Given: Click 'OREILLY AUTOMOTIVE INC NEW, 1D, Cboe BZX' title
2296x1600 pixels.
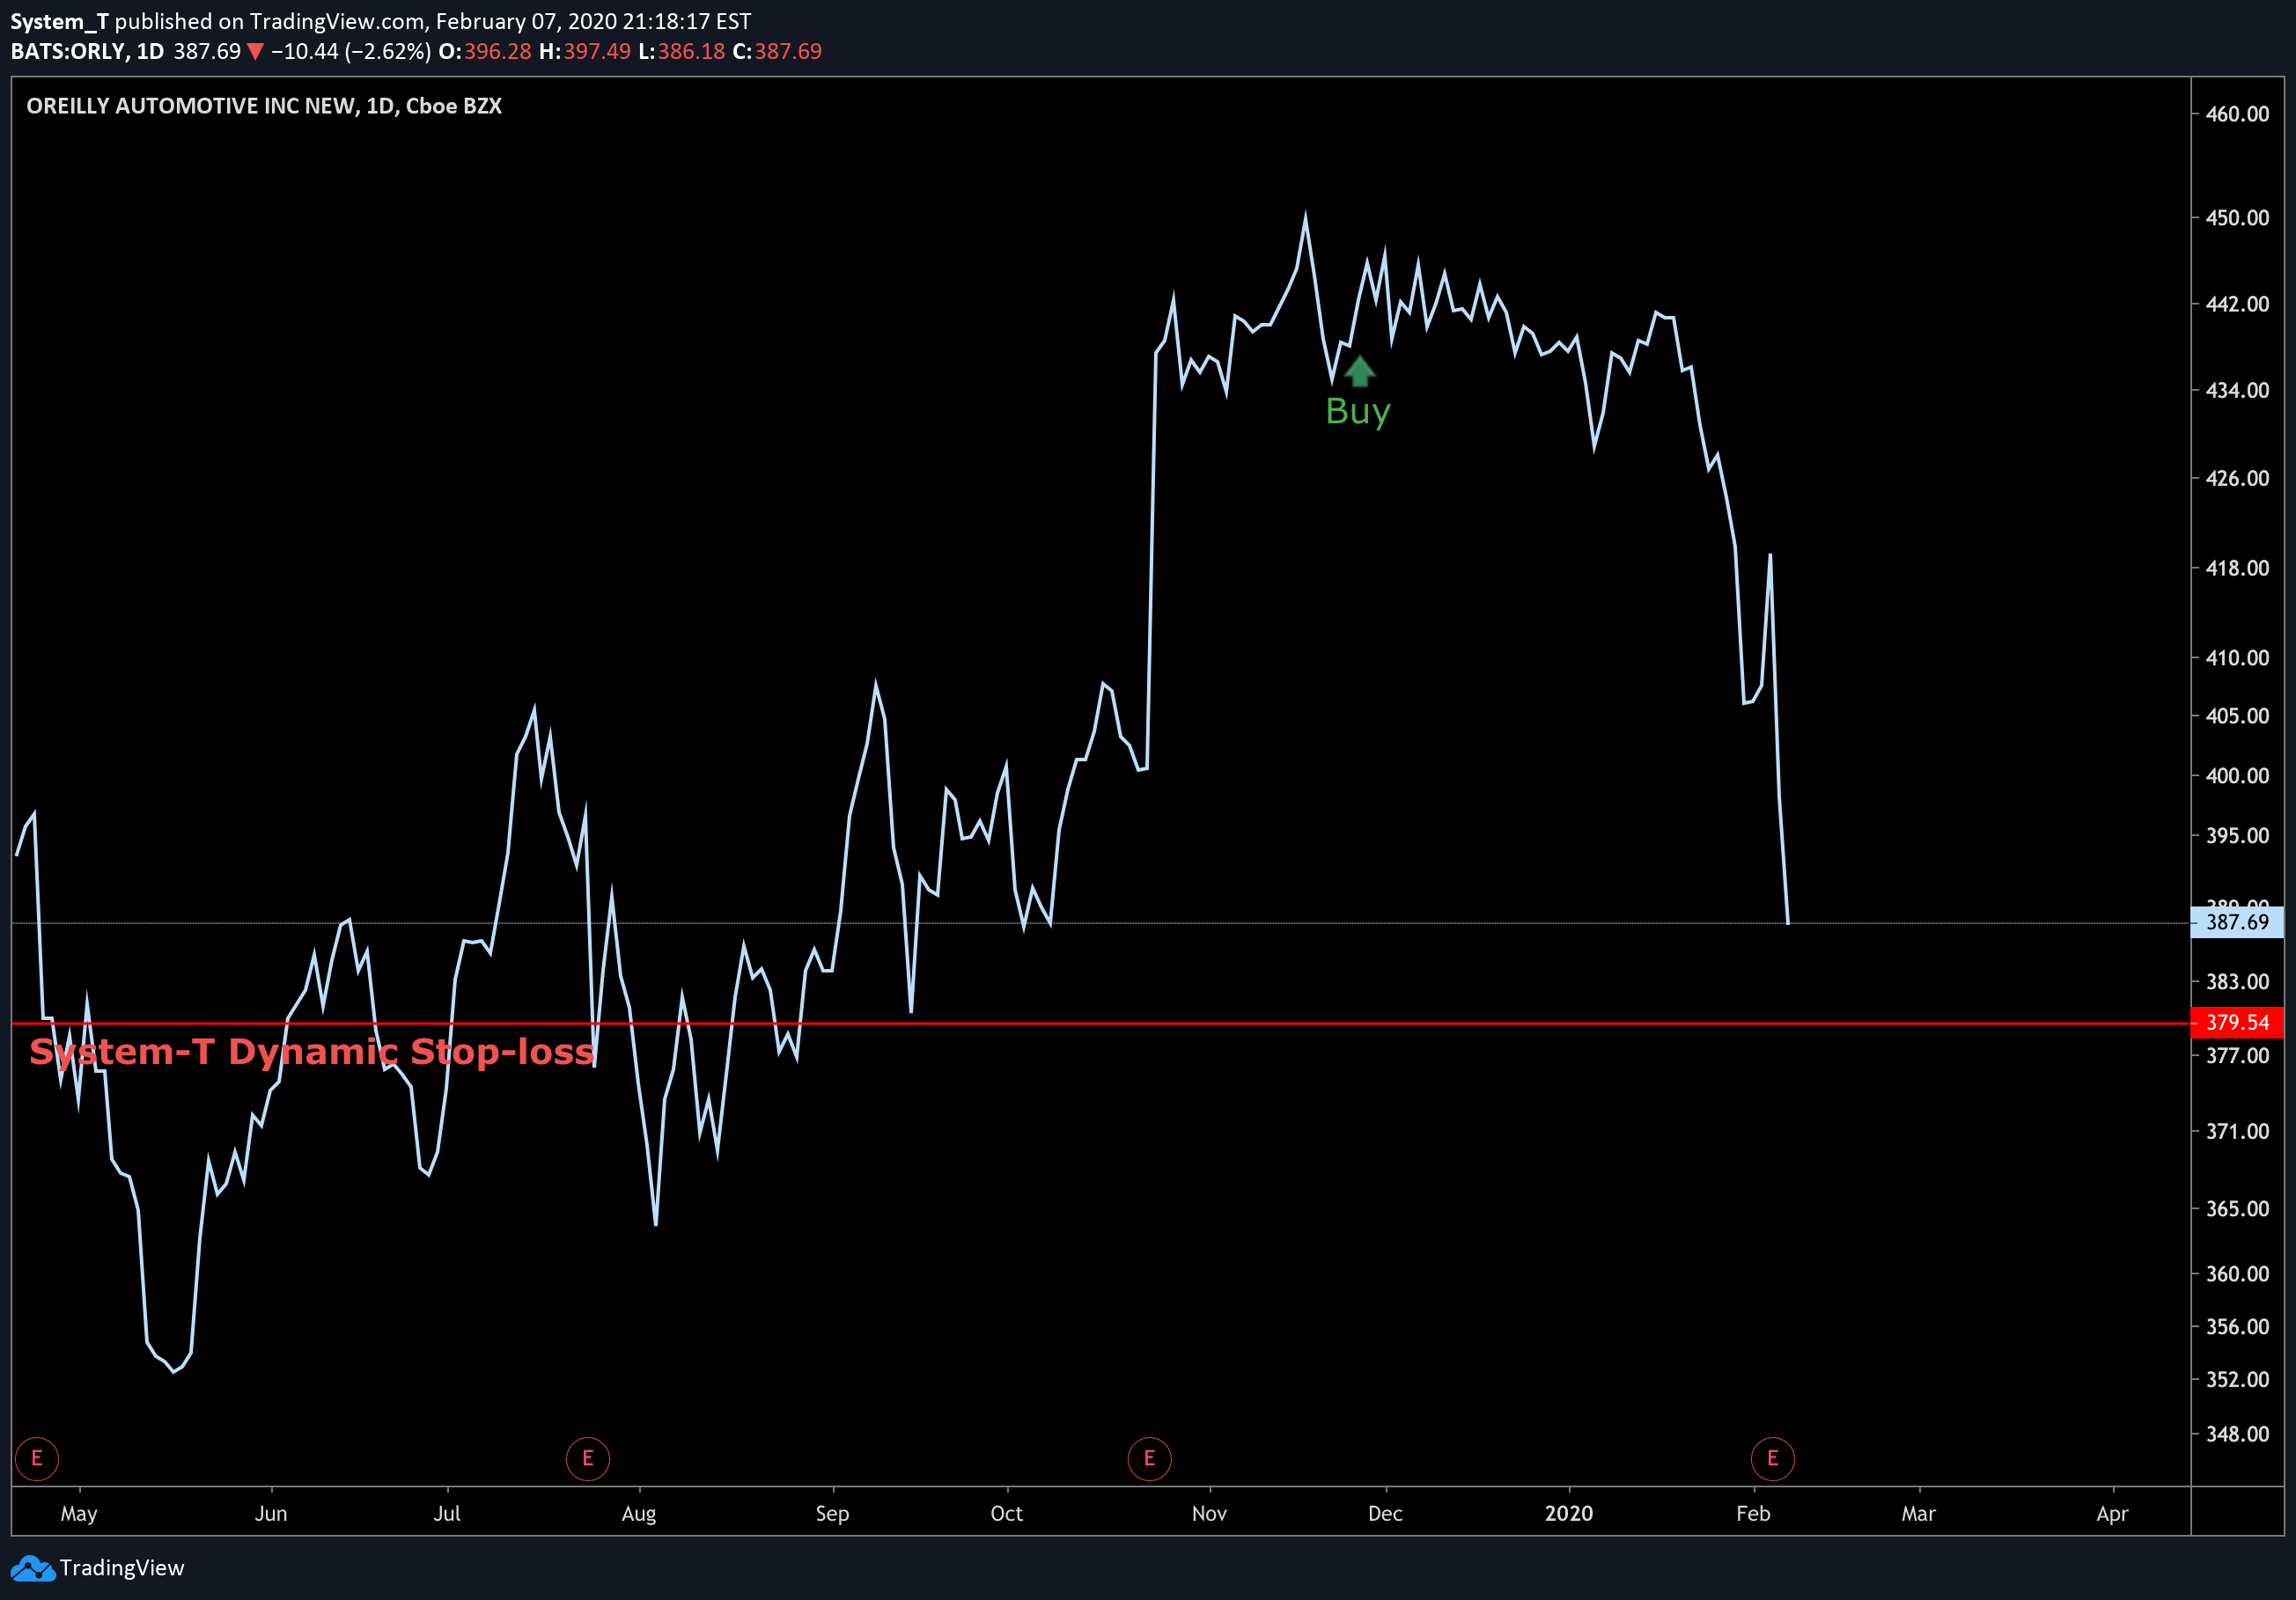Looking at the screenshot, I should 264,106.
